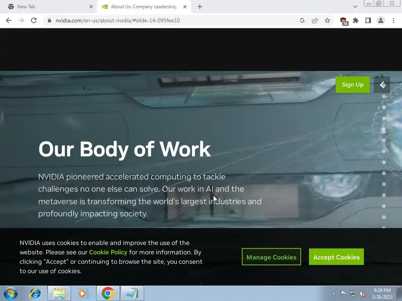402x301 pixels.
Task: Select the fifth slide navigation dot
Action: 384,140
